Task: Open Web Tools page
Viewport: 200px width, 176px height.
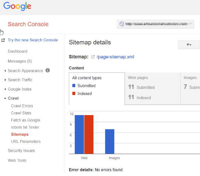Action: 17,160
